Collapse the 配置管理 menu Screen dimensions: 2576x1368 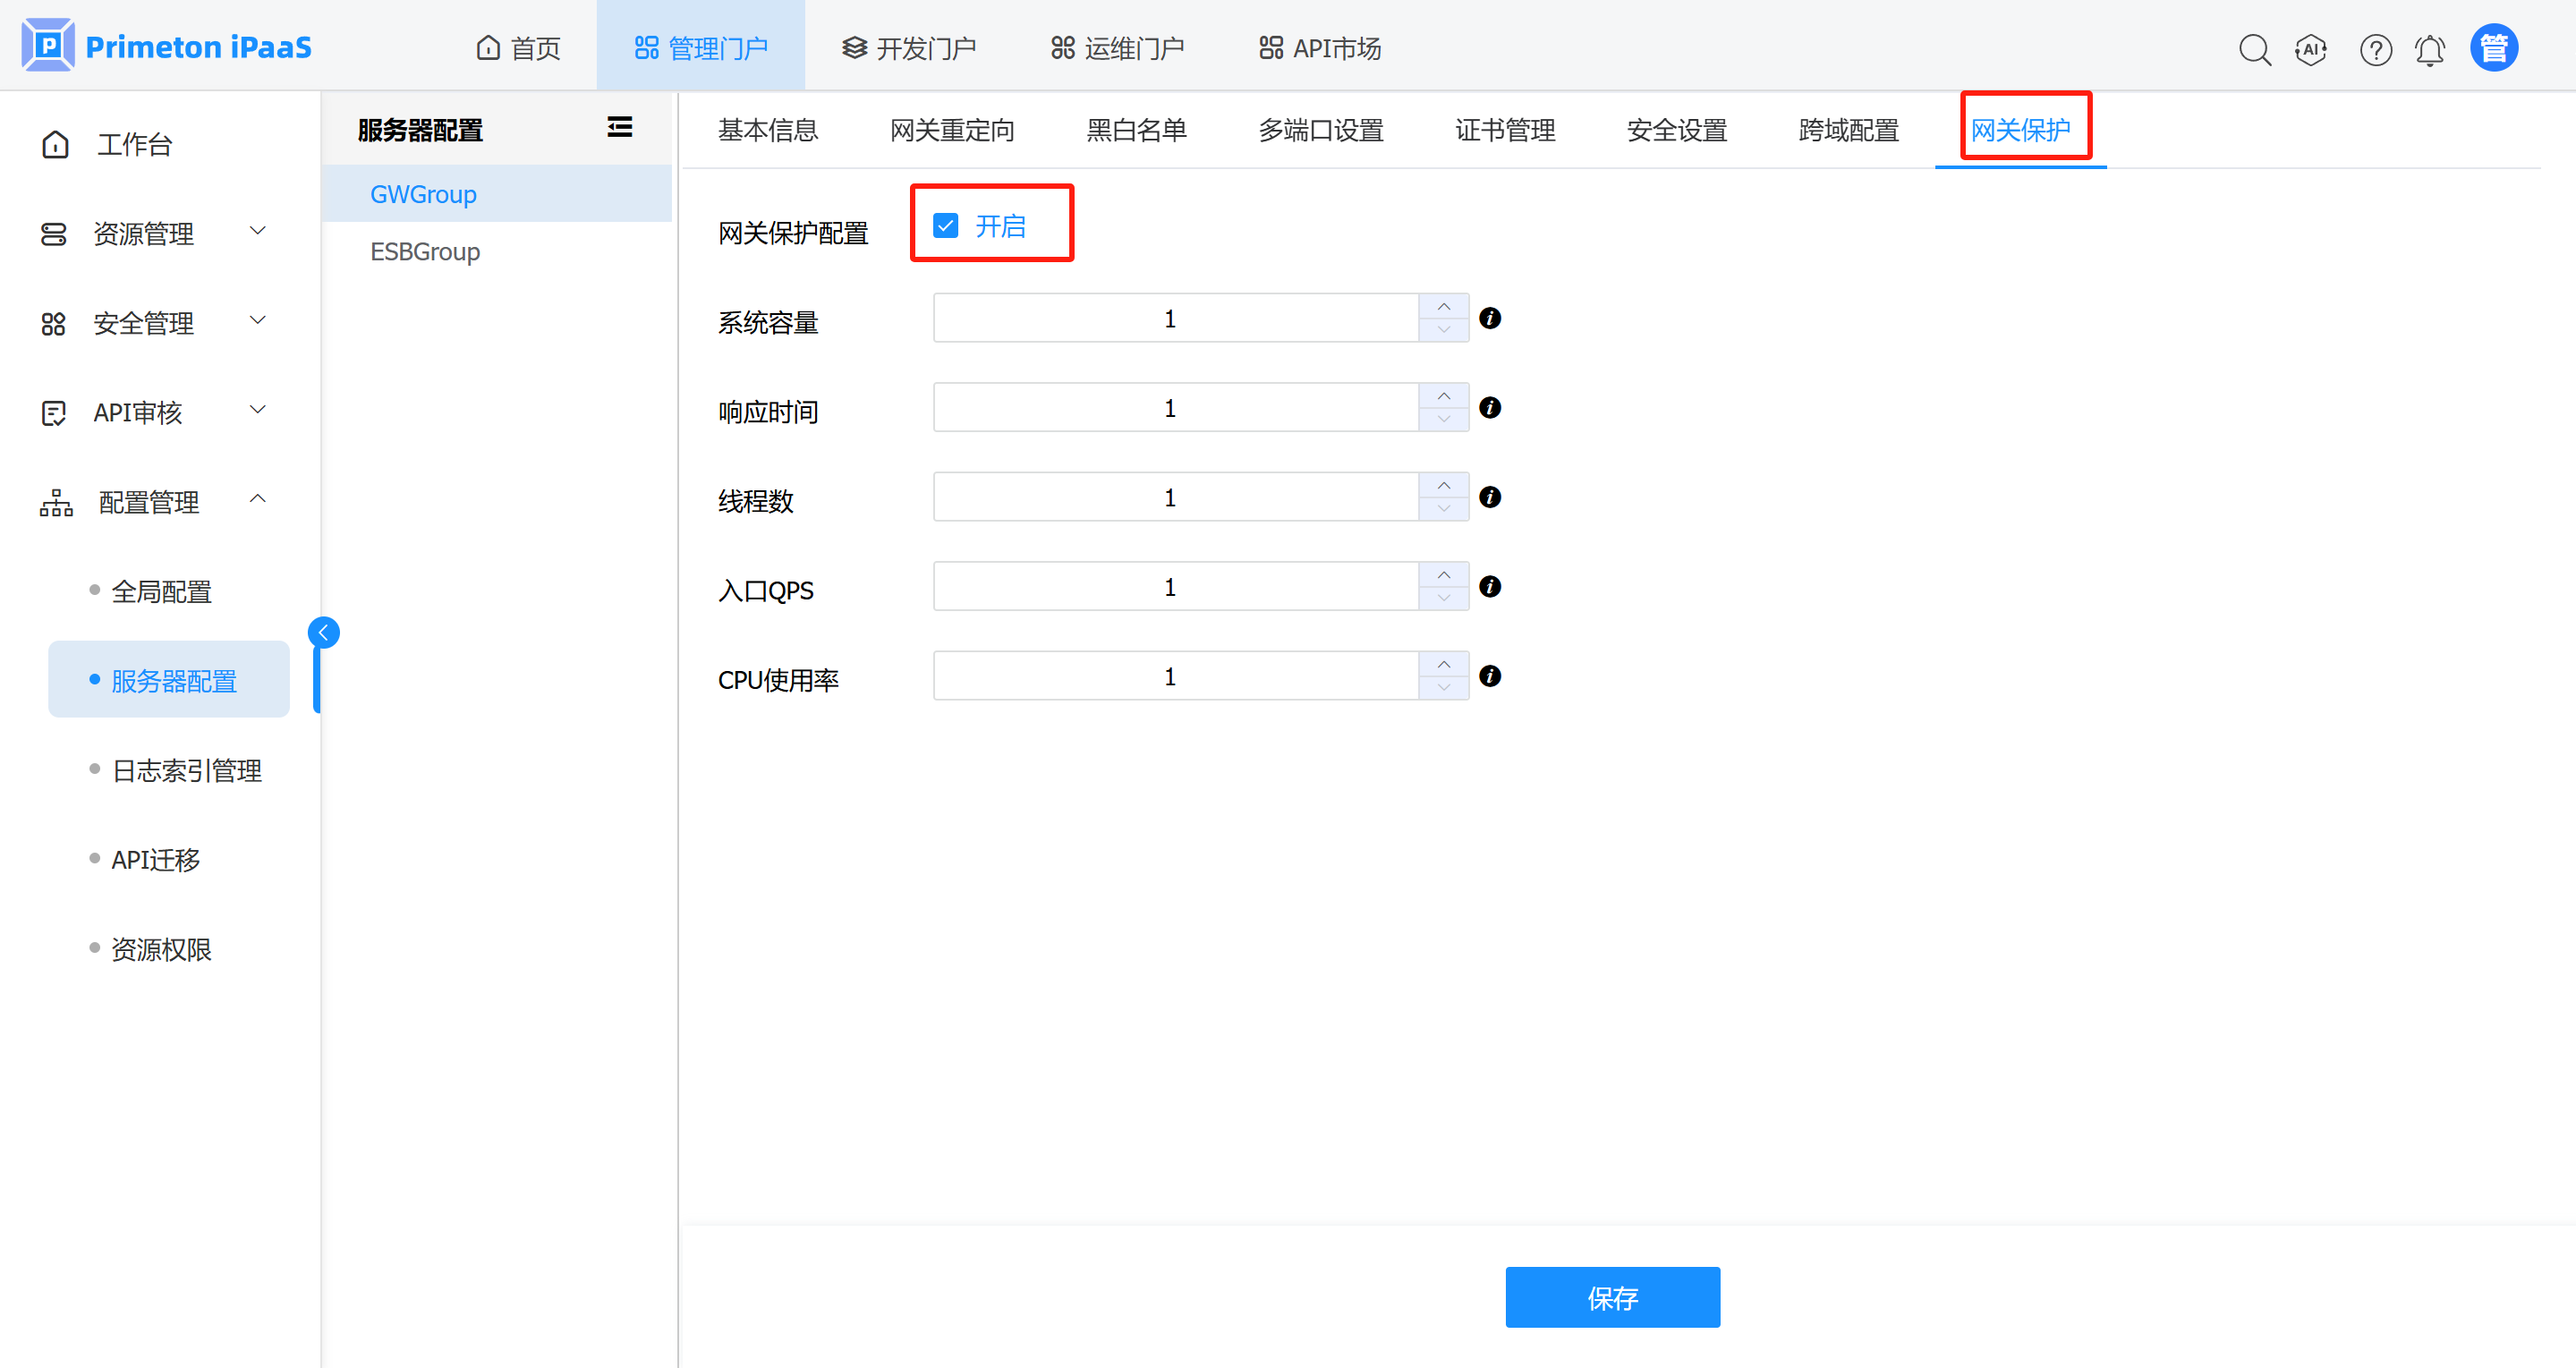pyautogui.click(x=155, y=502)
